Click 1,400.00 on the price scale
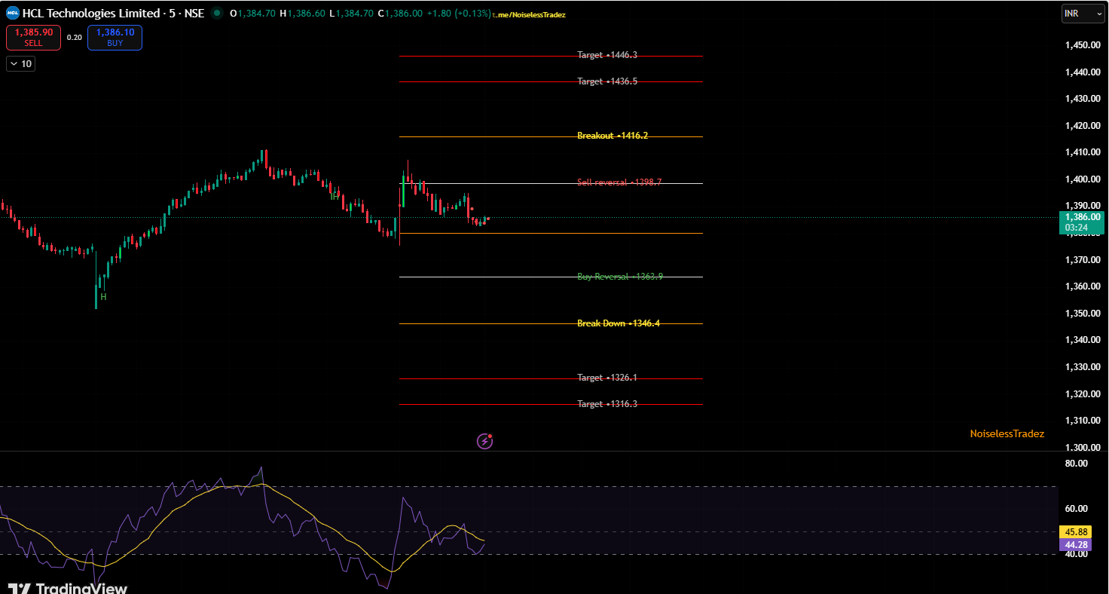Image resolution: width=1109 pixels, height=594 pixels. pos(1082,179)
